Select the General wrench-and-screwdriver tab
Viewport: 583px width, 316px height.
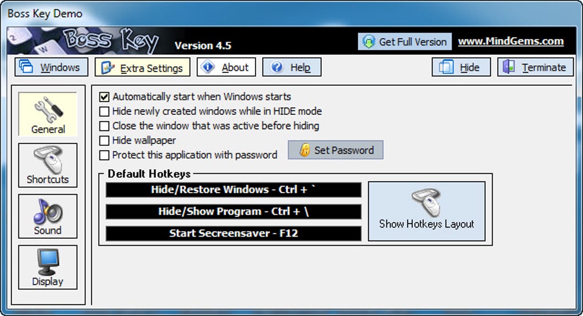pos(48,114)
